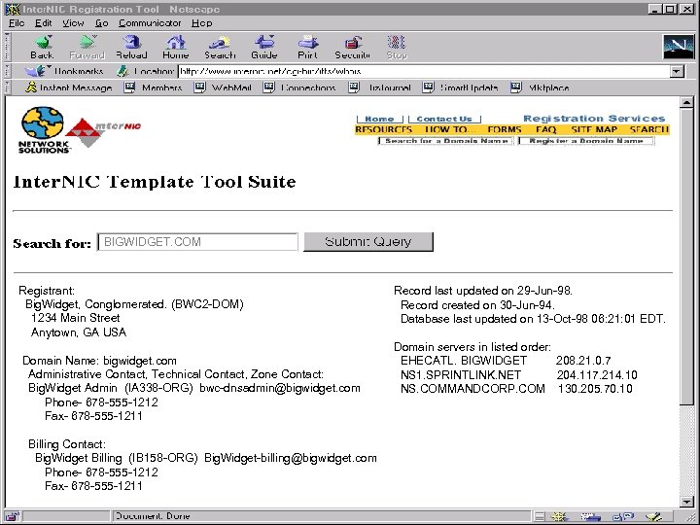Open the Guide toolbar button
The height and width of the screenshot is (525, 700).
264,47
